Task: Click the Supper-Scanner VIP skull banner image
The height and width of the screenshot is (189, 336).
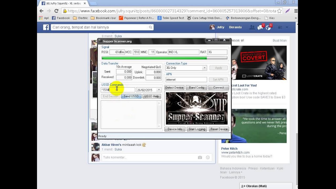Action: [x=197, y=108]
